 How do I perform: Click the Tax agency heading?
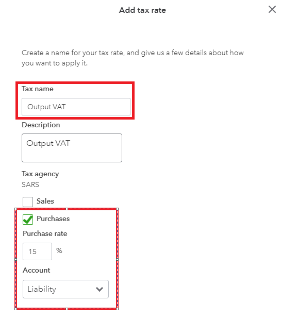coord(40,174)
